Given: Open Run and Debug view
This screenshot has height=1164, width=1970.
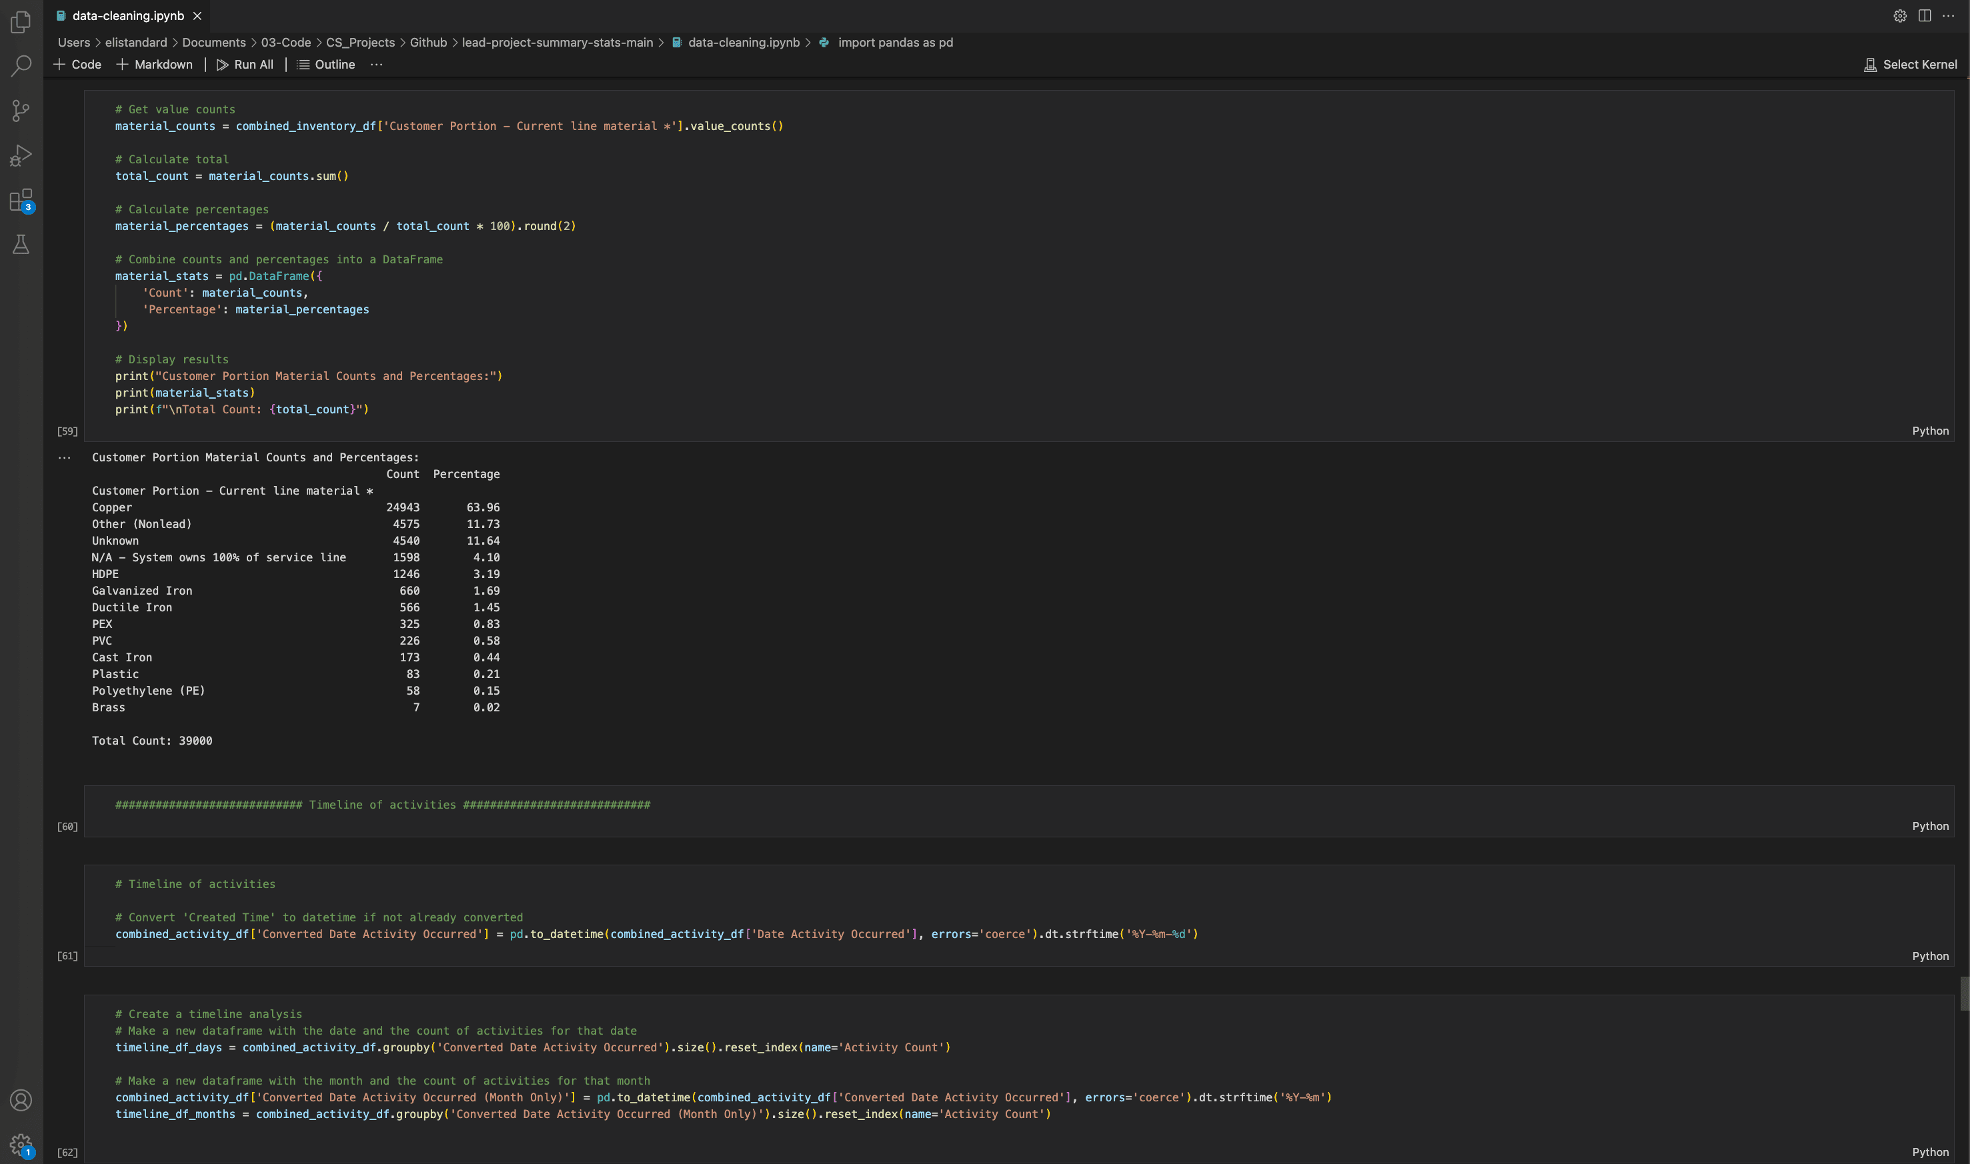Looking at the screenshot, I should click(21, 155).
